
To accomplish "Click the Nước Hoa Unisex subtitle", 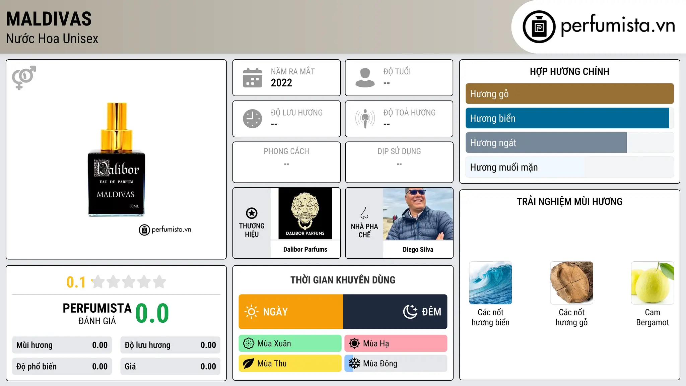I will 52,39.
